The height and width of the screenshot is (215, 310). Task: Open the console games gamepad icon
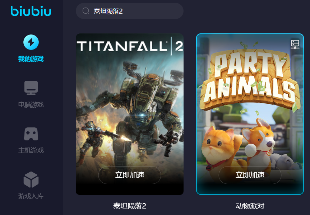(31, 134)
